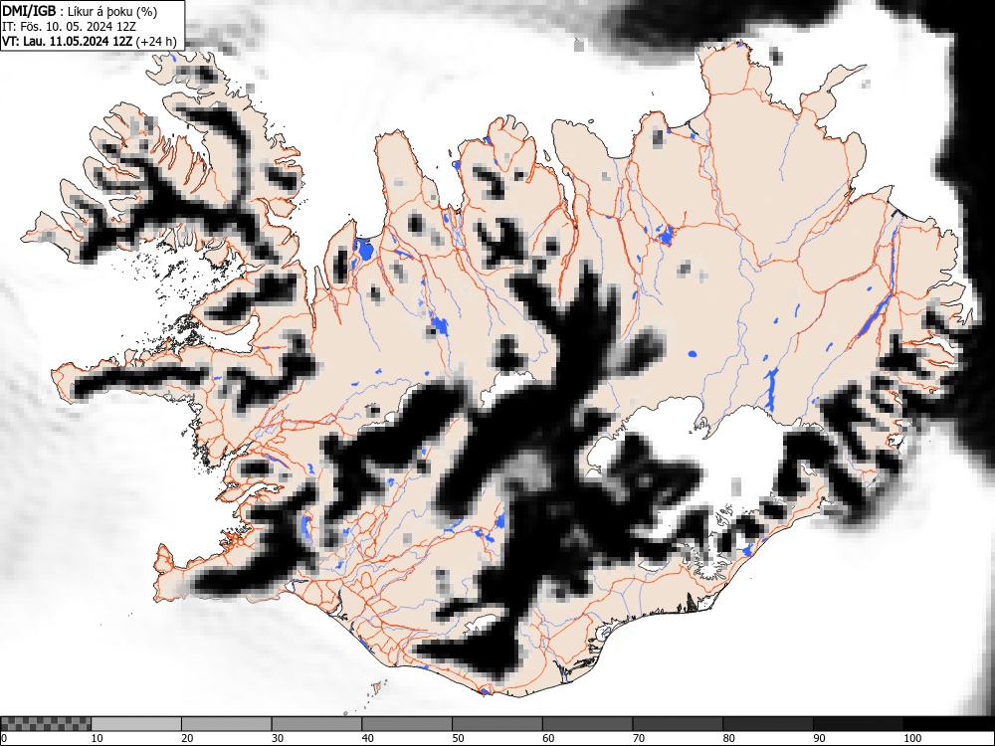The image size is (995, 746).
Task: Click the '100' tick label on the scale
Action: (x=911, y=738)
